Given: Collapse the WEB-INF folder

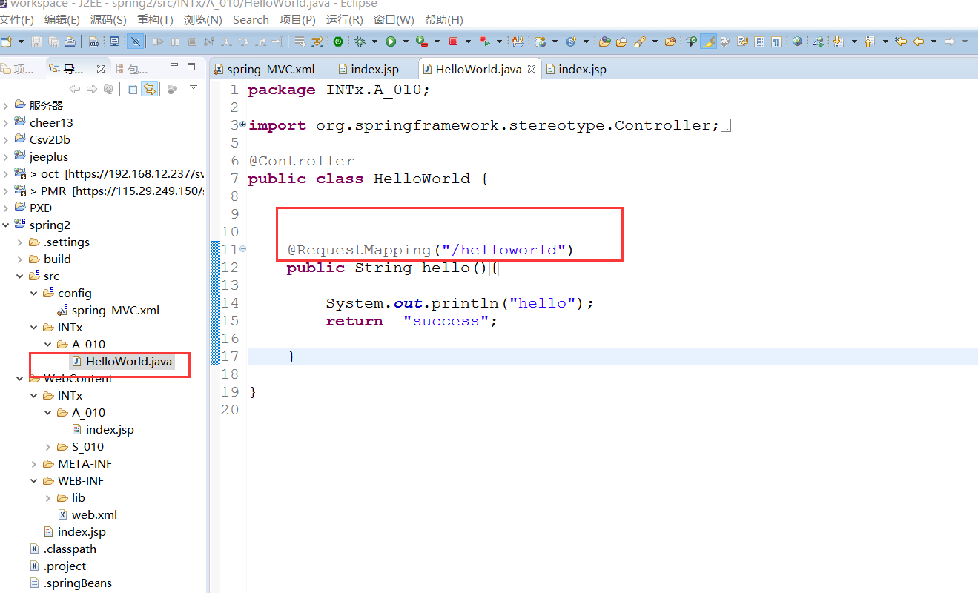Looking at the screenshot, I should click(x=34, y=480).
